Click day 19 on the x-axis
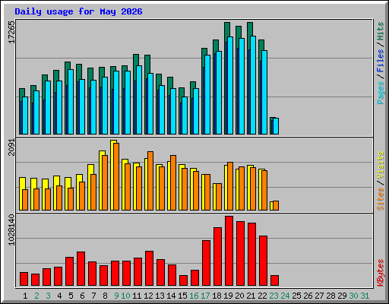Image resolution: width=389 pixels, height=304 pixels. pyautogui.click(x=228, y=296)
